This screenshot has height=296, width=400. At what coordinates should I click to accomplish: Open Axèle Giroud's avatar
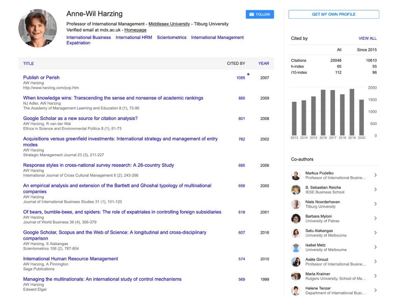coord(296,262)
